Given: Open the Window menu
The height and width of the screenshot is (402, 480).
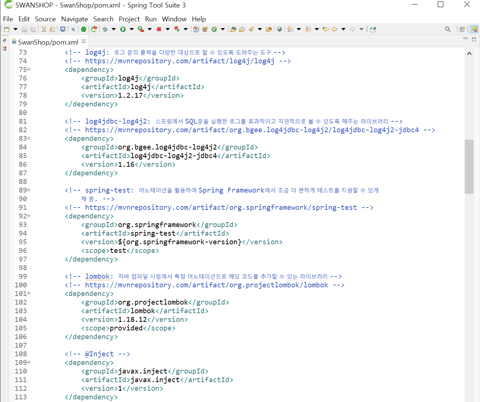Looking at the screenshot, I should coord(174,19).
